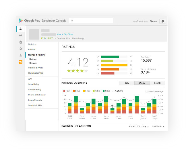
Task: Open the Finance menu item
Action: pos(32,50)
